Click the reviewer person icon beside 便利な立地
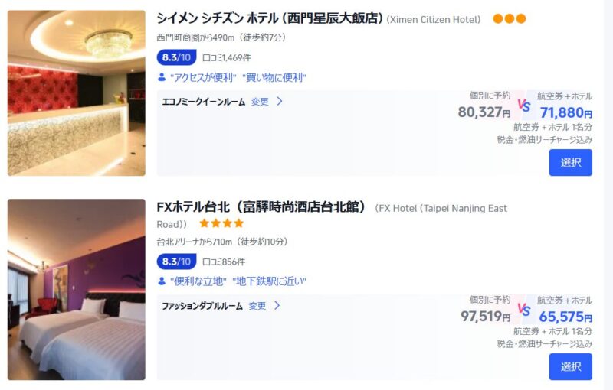Screen dimensions: 613x390 point(162,281)
